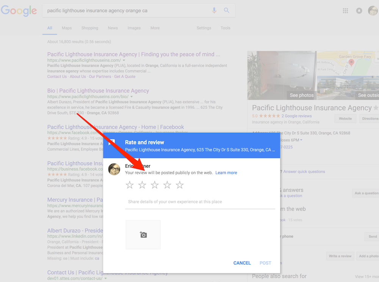Image resolution: width=379 pixels, height=282 pixels.
Task: Expand dropdown arrow beside dev01.sttes.com URL
Action: pyautogui.click(x=106, y=279)
